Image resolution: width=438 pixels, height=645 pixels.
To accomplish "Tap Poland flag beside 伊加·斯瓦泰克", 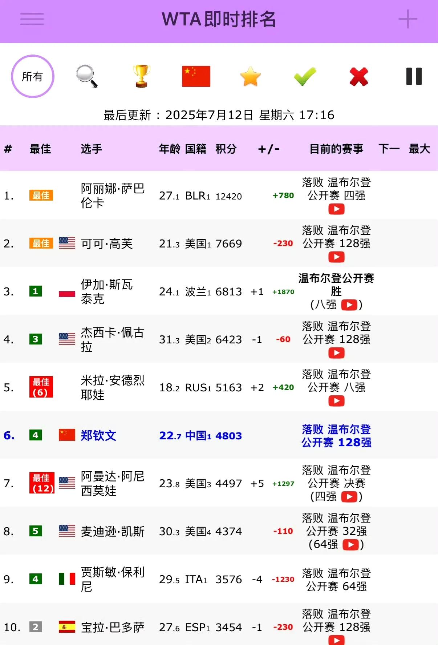I will point(67,291).
